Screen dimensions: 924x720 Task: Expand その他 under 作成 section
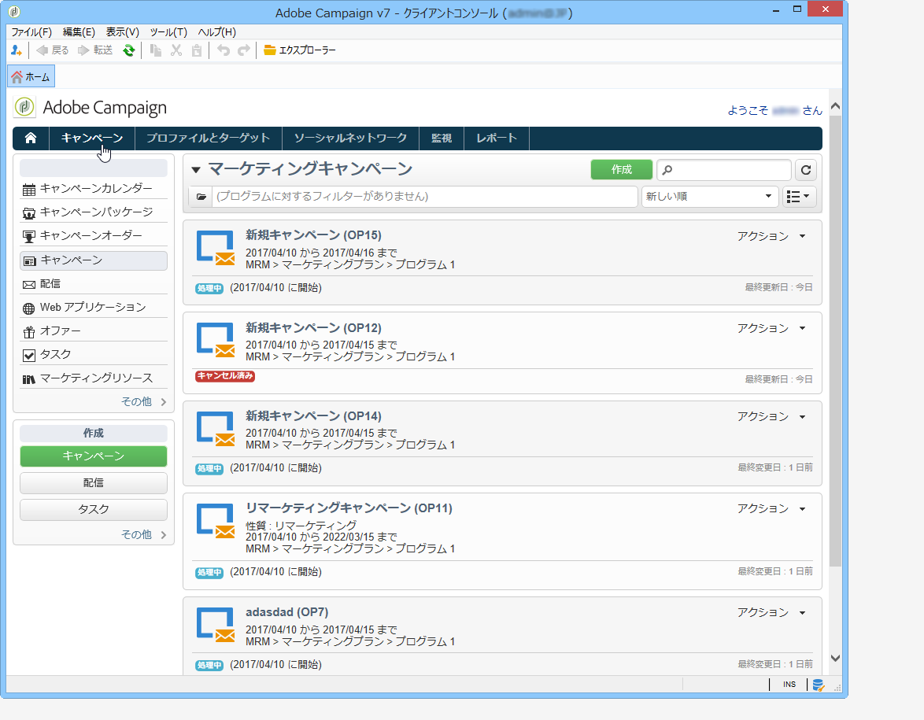[x=144, y=535]
